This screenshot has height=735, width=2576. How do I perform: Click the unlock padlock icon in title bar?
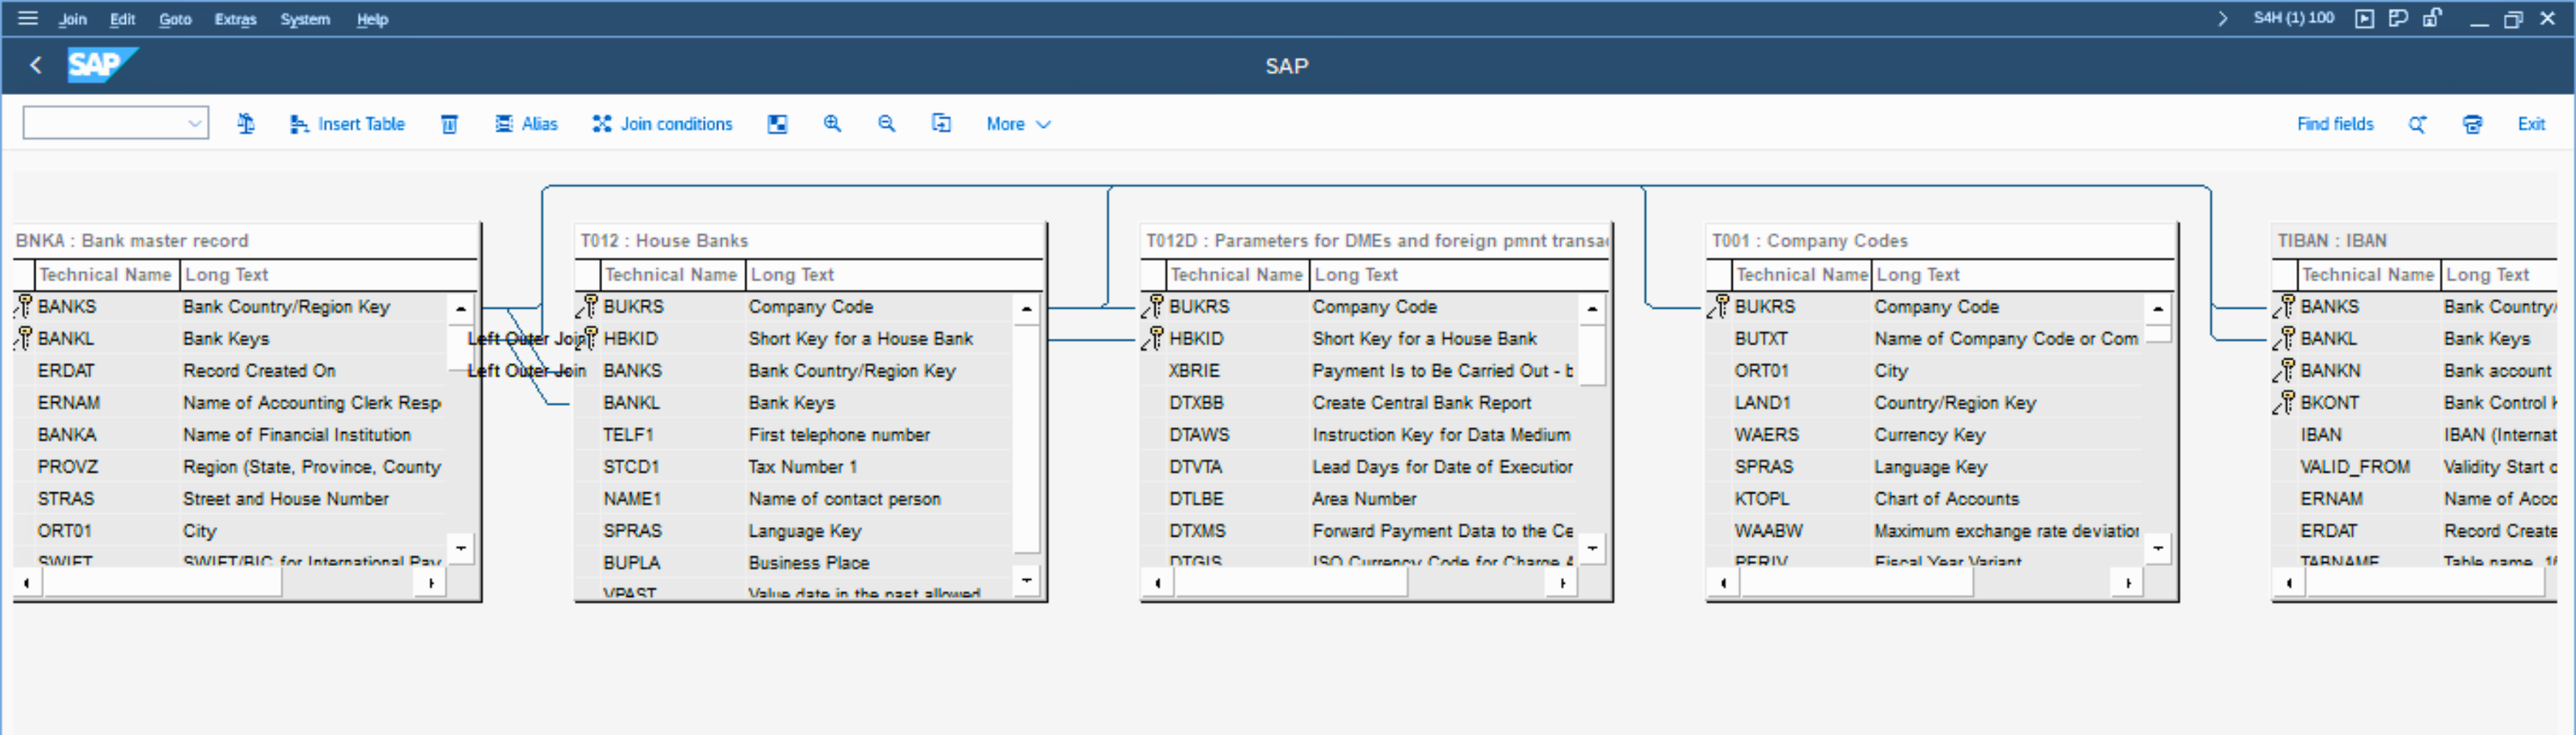2432,18
